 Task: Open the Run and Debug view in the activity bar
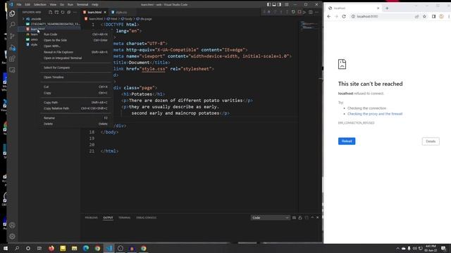(12, 48)
